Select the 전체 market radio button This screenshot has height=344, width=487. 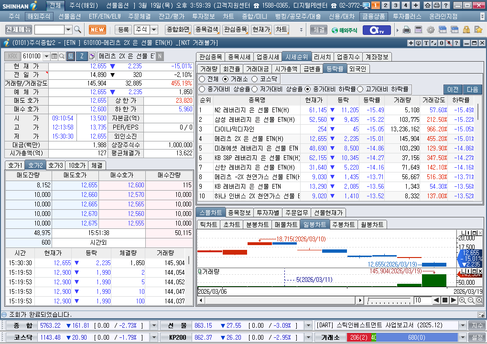pyautogui.click(x=202, y=79)
